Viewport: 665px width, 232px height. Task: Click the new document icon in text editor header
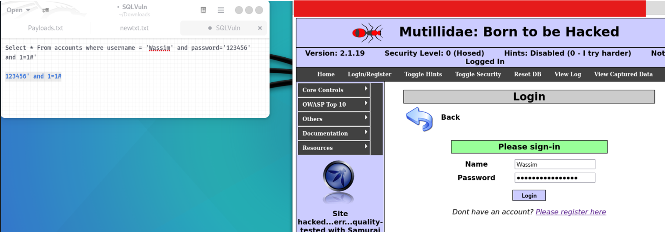point(46,10)
